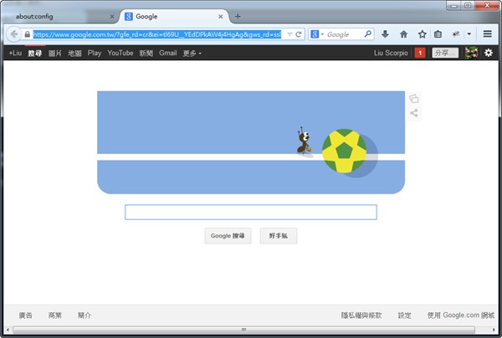Screen dimensions: 502x338
Task: Click the ant character in the doodle
Action: click(303, 141)
